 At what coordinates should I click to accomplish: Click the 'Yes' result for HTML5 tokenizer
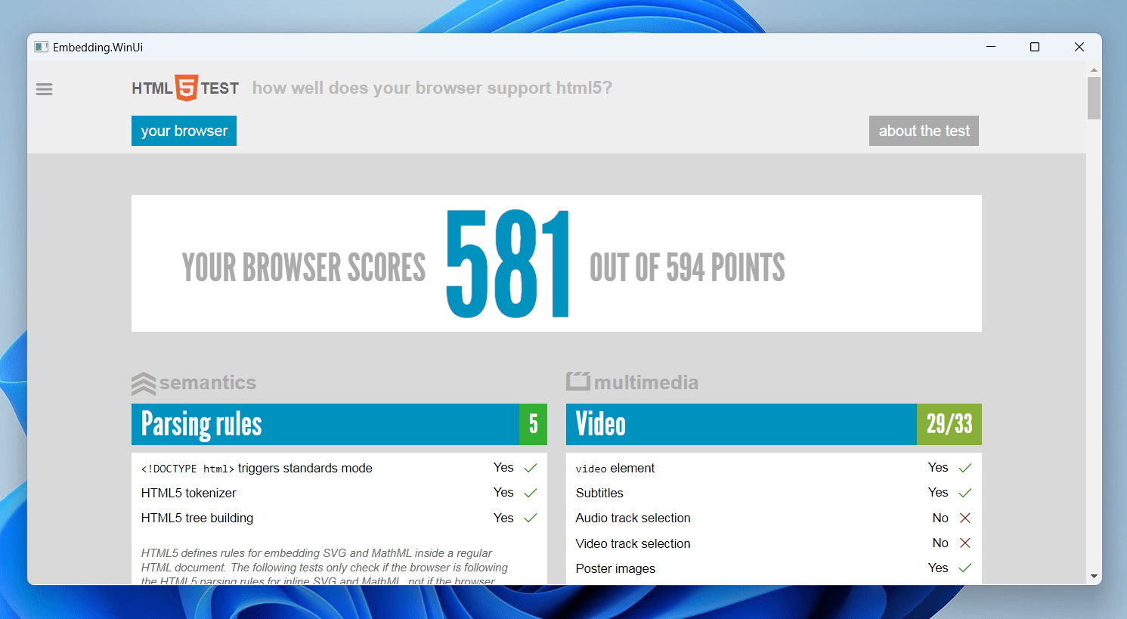coord(503,492)
